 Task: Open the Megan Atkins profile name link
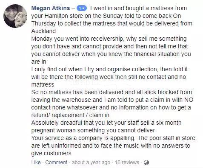51,8
